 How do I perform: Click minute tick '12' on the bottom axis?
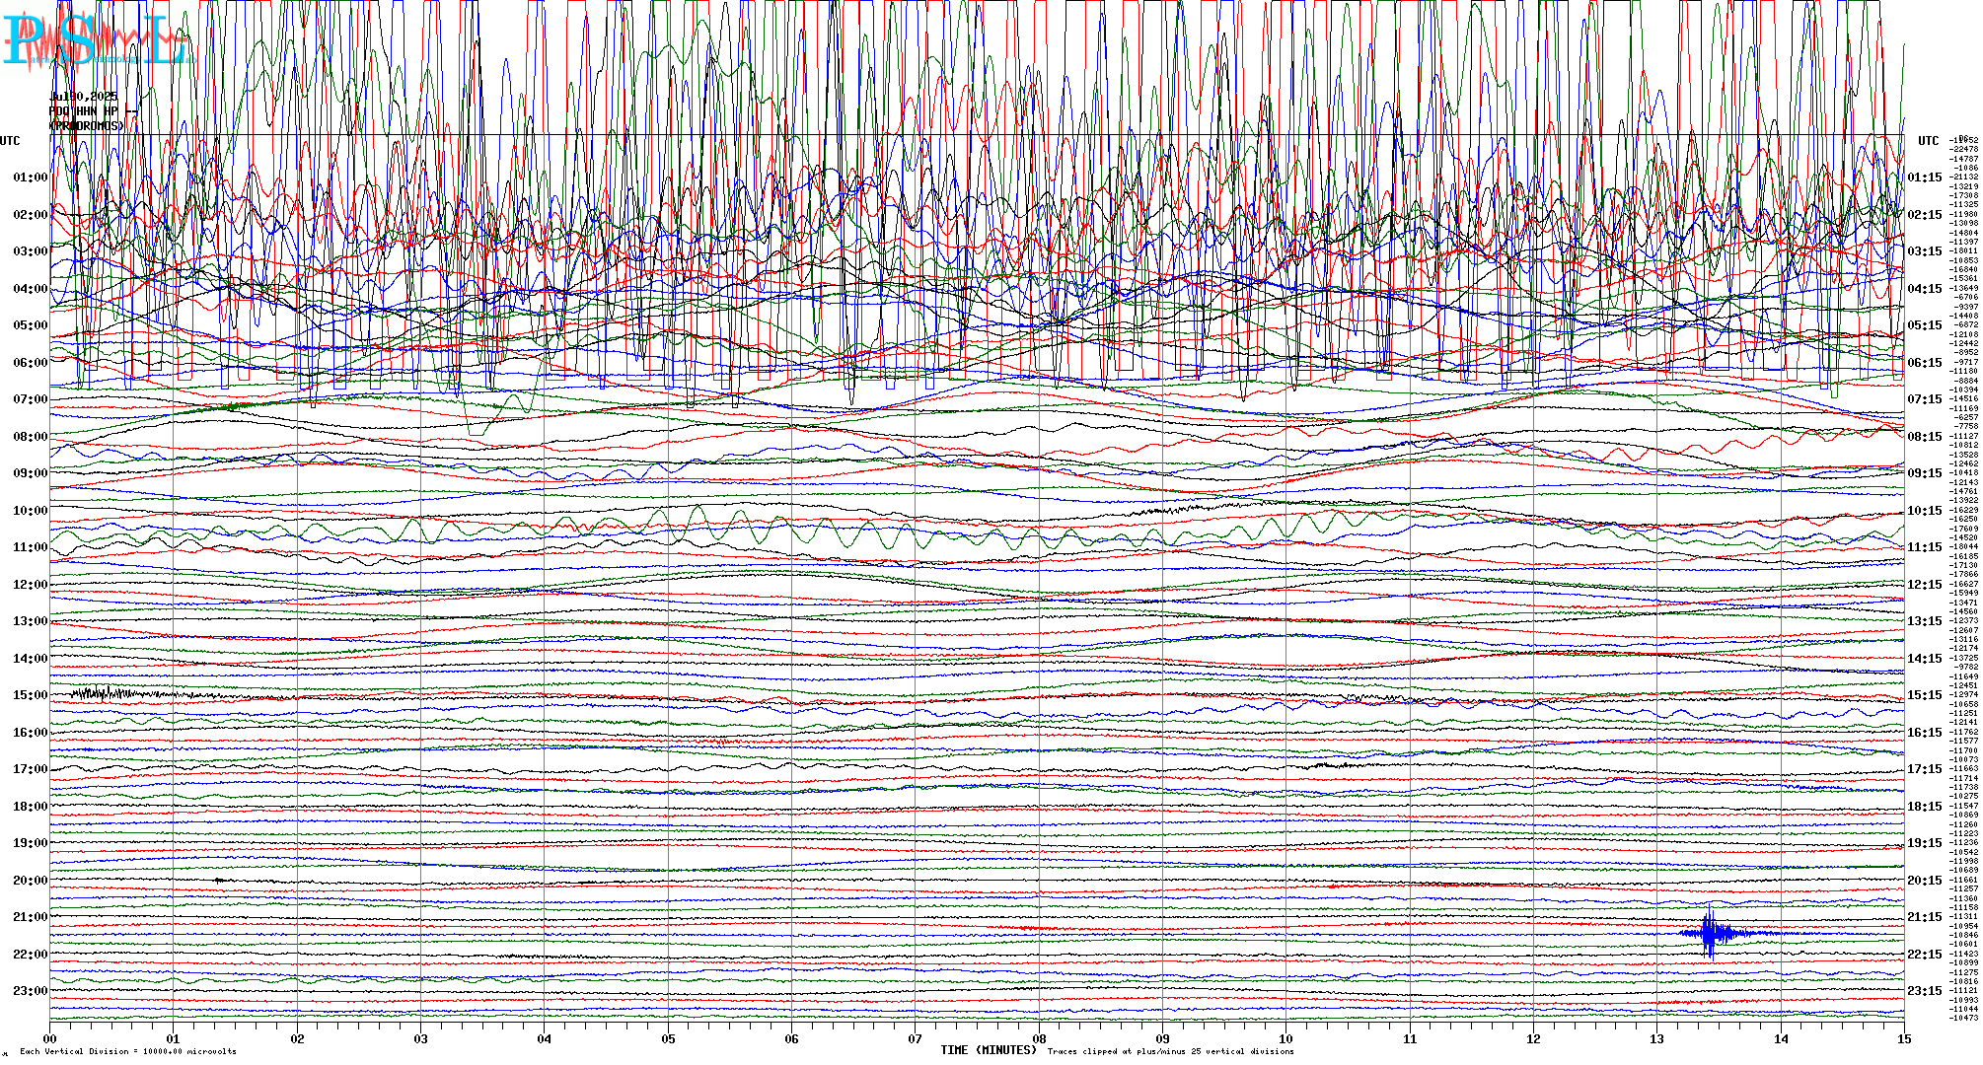(x=1533, y=1038)
